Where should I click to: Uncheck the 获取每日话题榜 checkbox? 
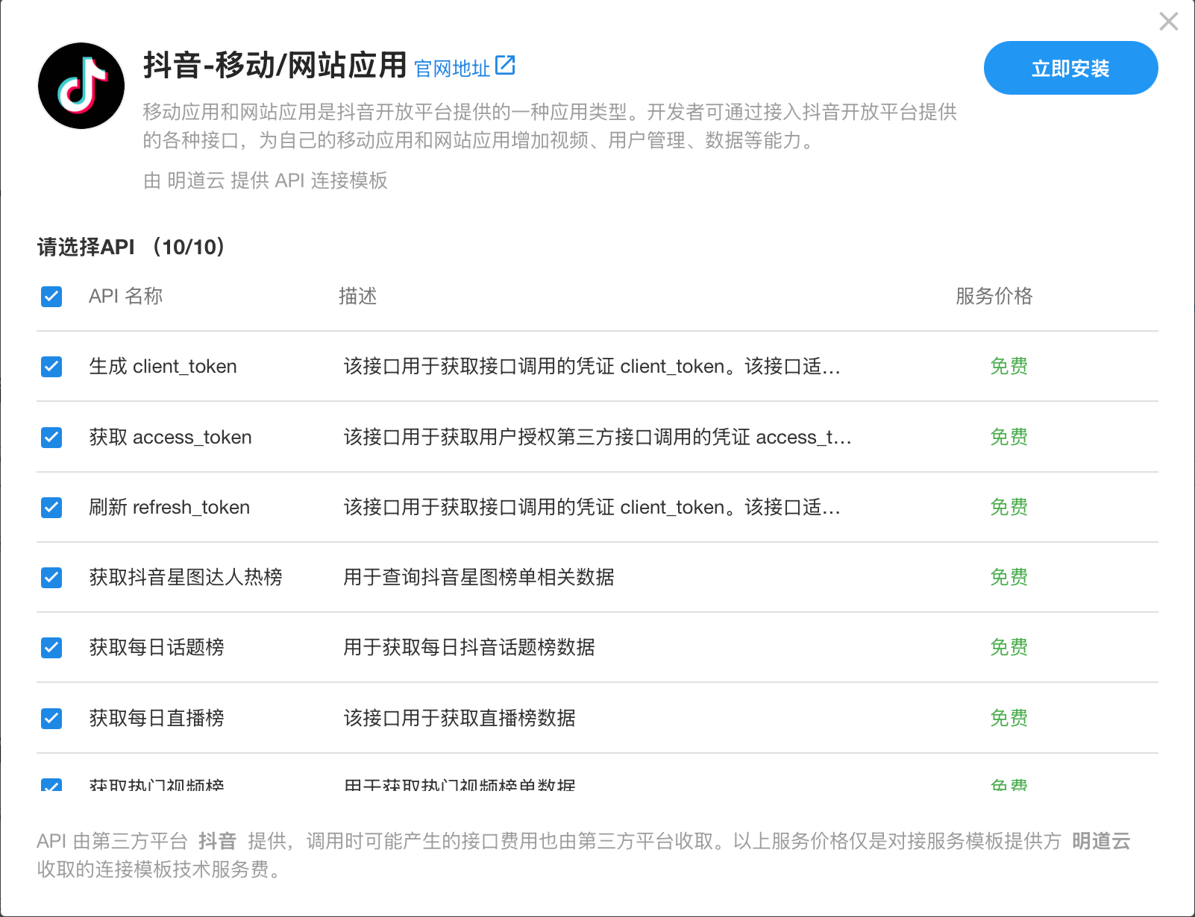click(51, 648)
